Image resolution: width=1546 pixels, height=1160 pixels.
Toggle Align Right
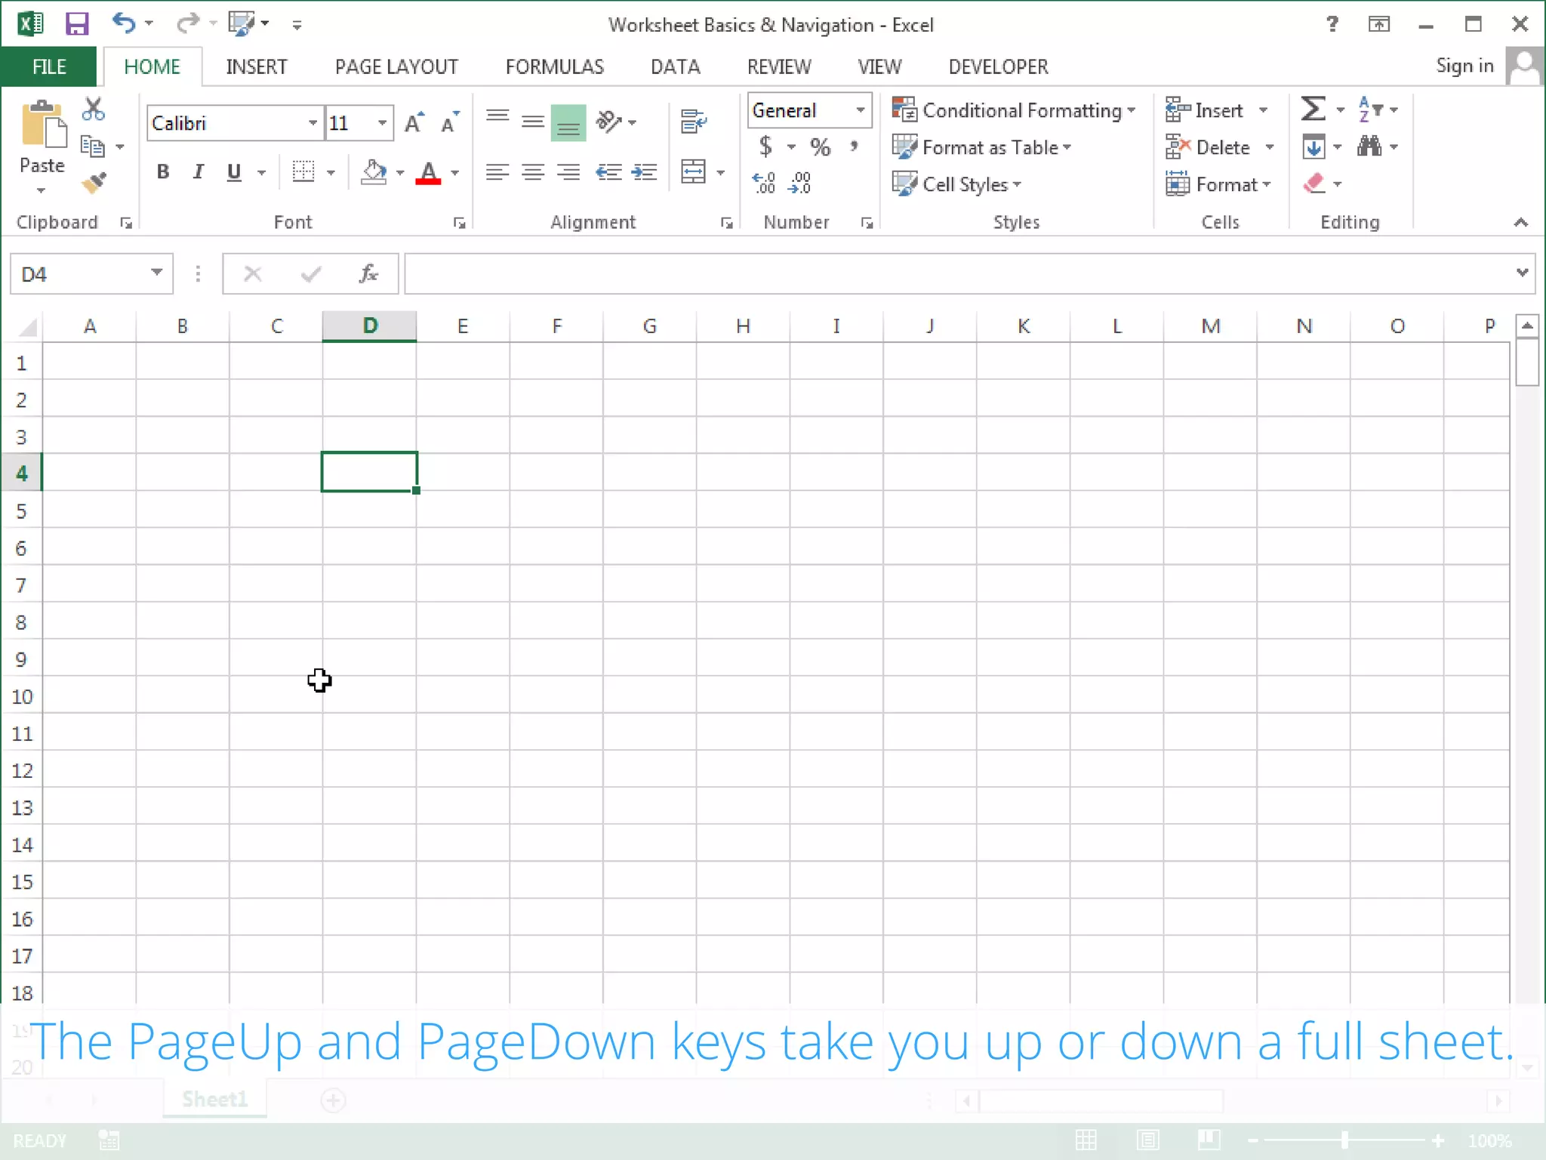tap(568, 172)
